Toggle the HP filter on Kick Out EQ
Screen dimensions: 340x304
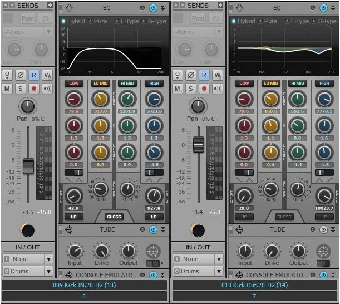[x=244, y=217]
